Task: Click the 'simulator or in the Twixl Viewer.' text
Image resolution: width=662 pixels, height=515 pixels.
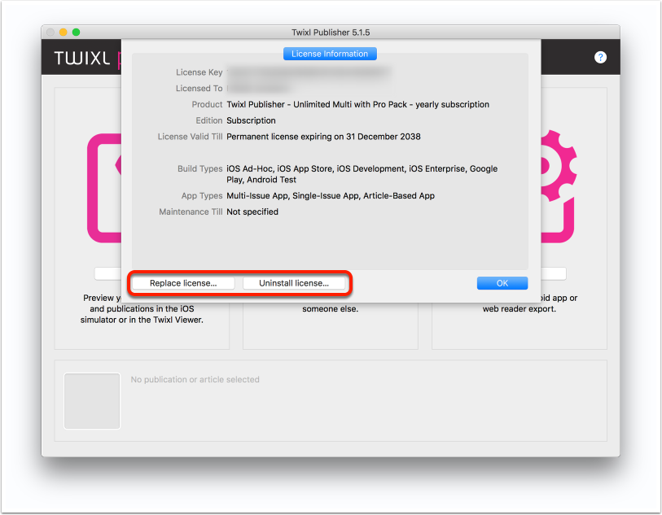Action: tap(142, 320)
